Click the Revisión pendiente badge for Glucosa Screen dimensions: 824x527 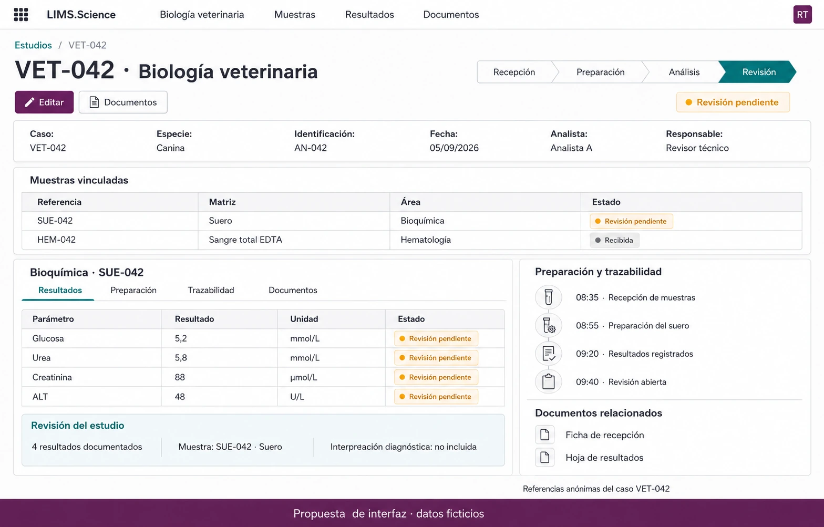[436, 339]
